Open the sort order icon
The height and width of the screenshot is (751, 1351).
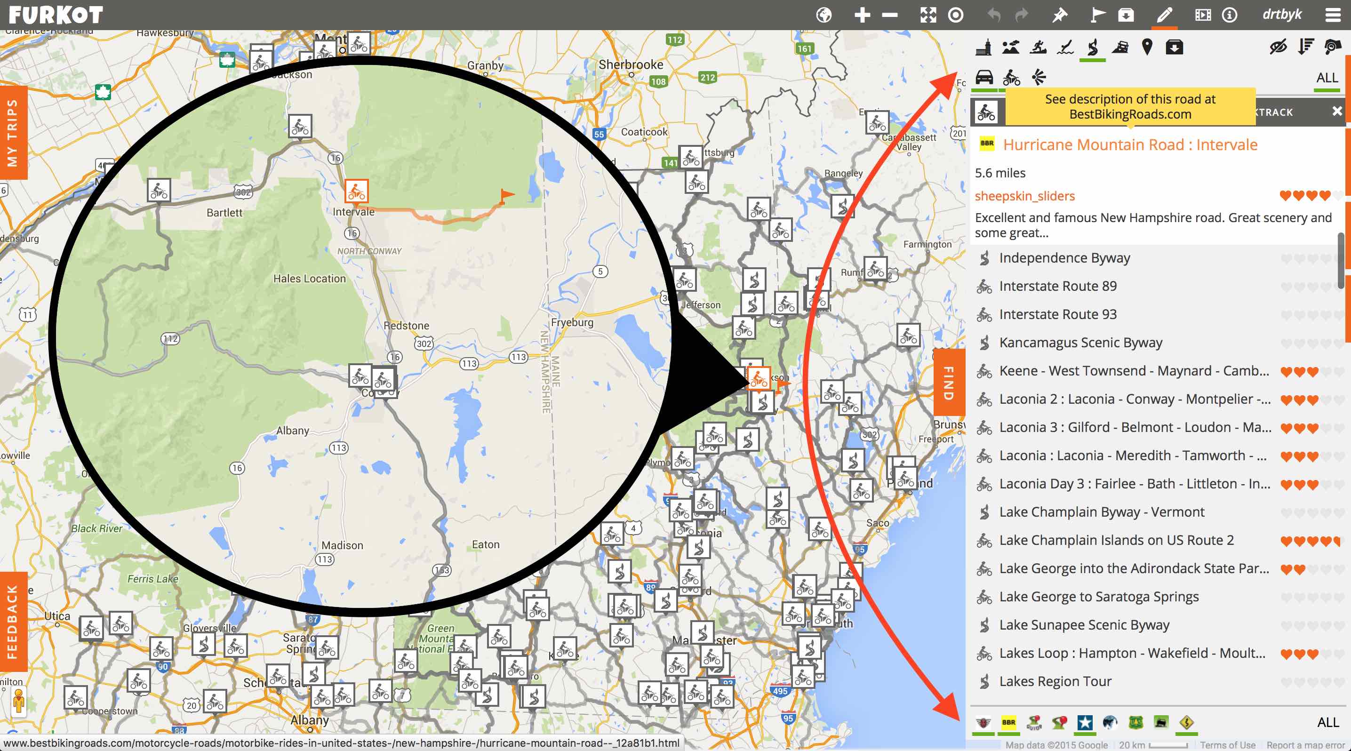1305,48
